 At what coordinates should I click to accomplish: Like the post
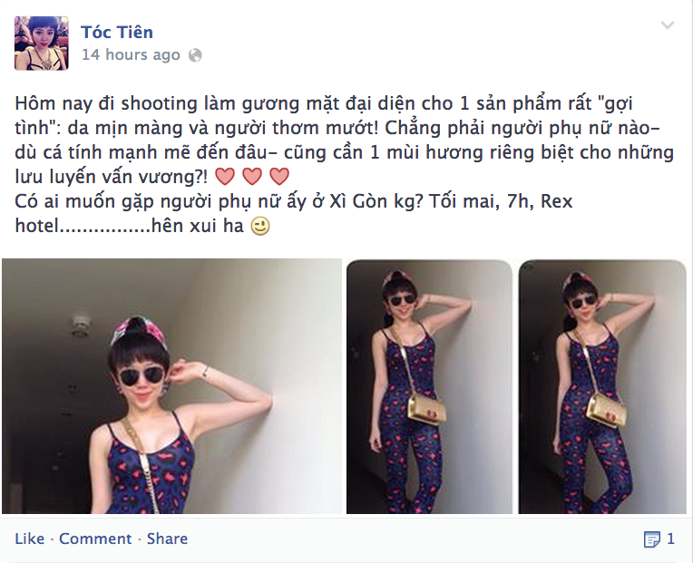point(30,539)
